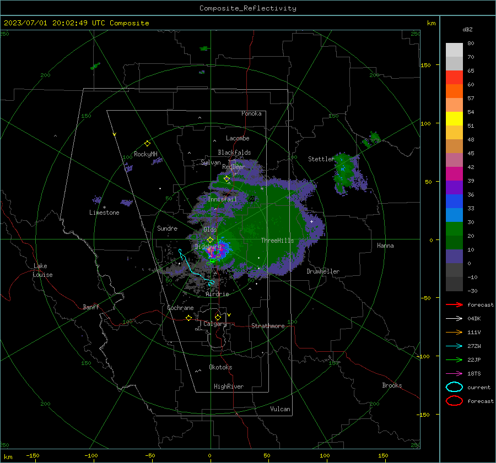Viewport: 496px width, 463px height.
Task: Click the ThreeHills city label
Action: point(277,241)
